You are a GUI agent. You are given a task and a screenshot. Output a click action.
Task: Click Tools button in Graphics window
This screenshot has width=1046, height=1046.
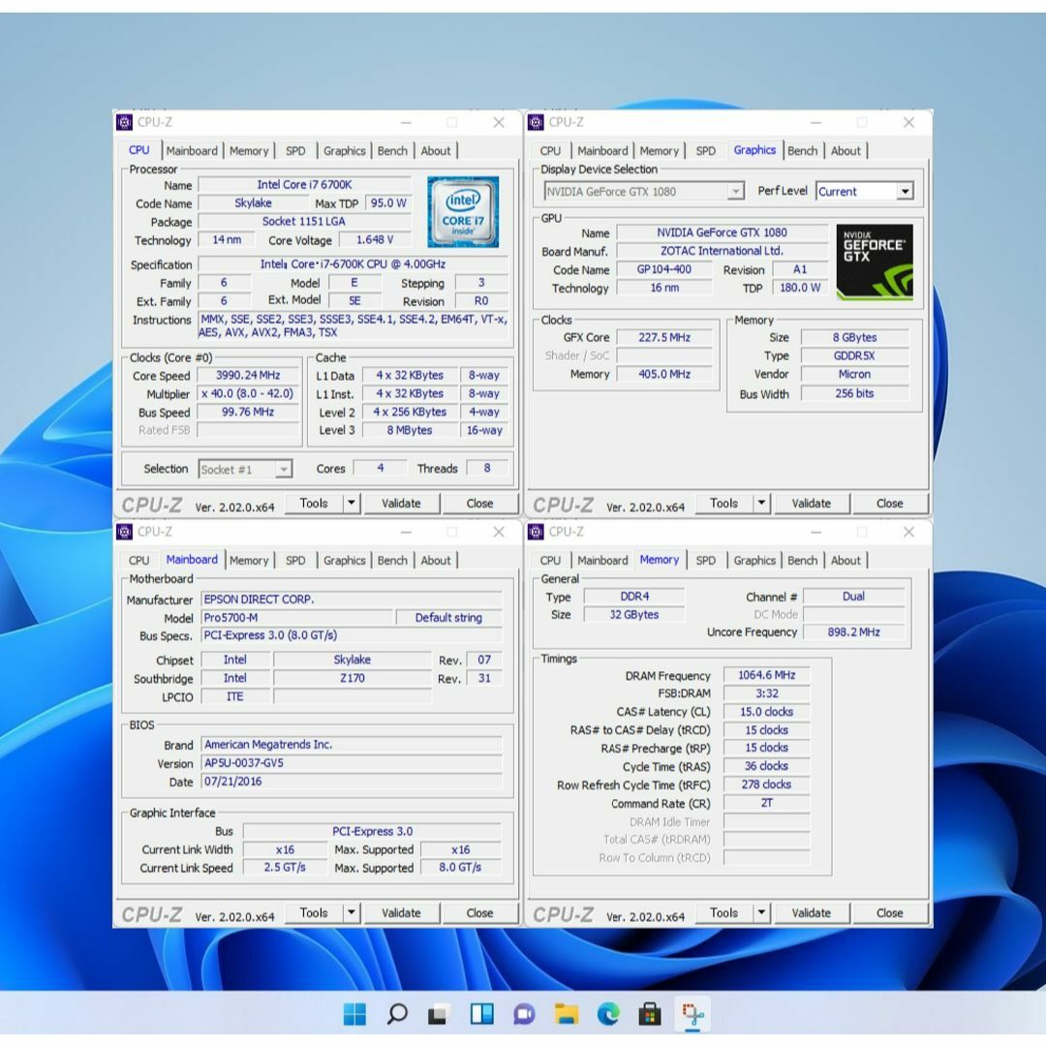[x=723, y=503]
